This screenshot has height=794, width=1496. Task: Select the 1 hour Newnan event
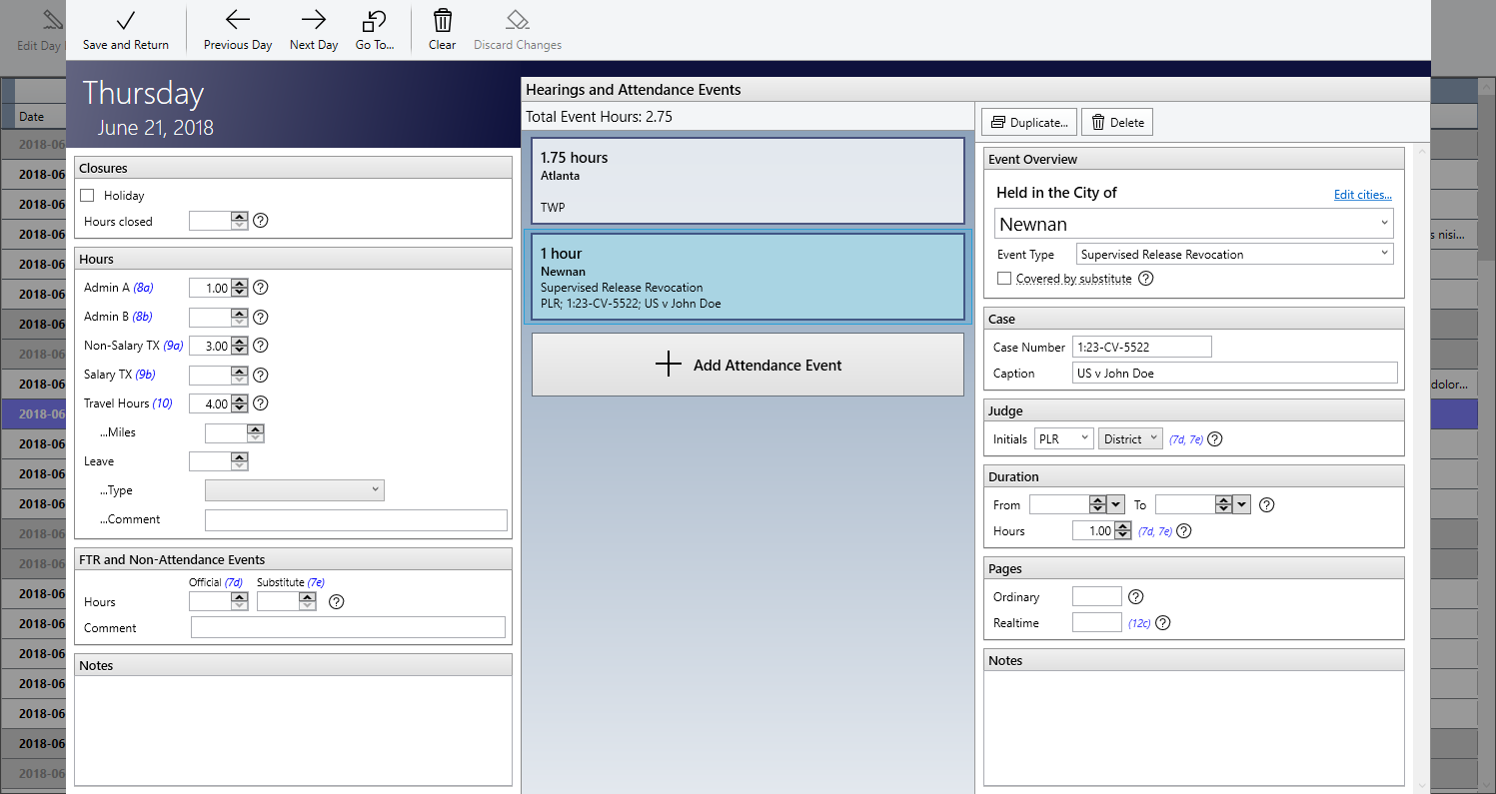pyautogui.click(x=748, y=278)
